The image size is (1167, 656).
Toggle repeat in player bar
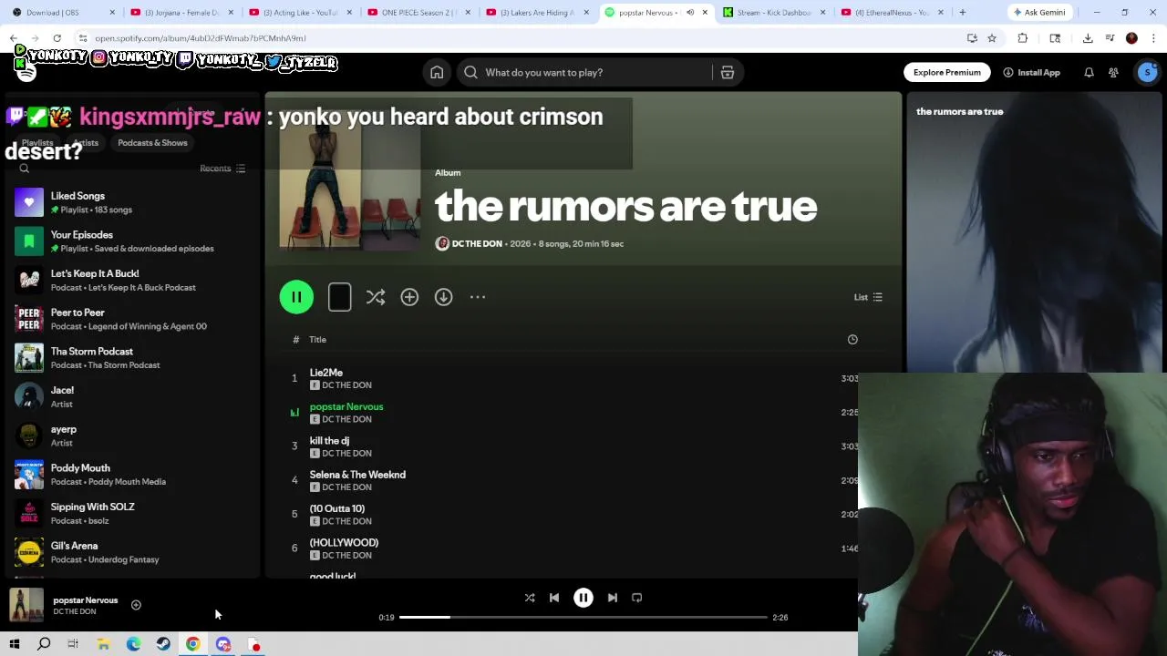pos(637,598)
